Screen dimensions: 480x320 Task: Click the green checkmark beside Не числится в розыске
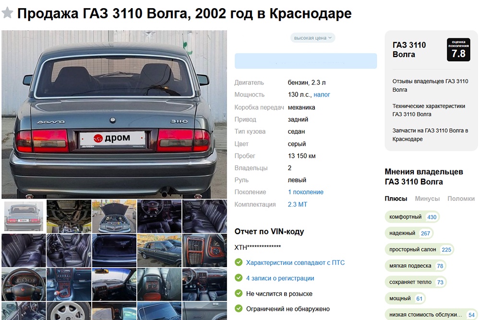coord(239,294)
